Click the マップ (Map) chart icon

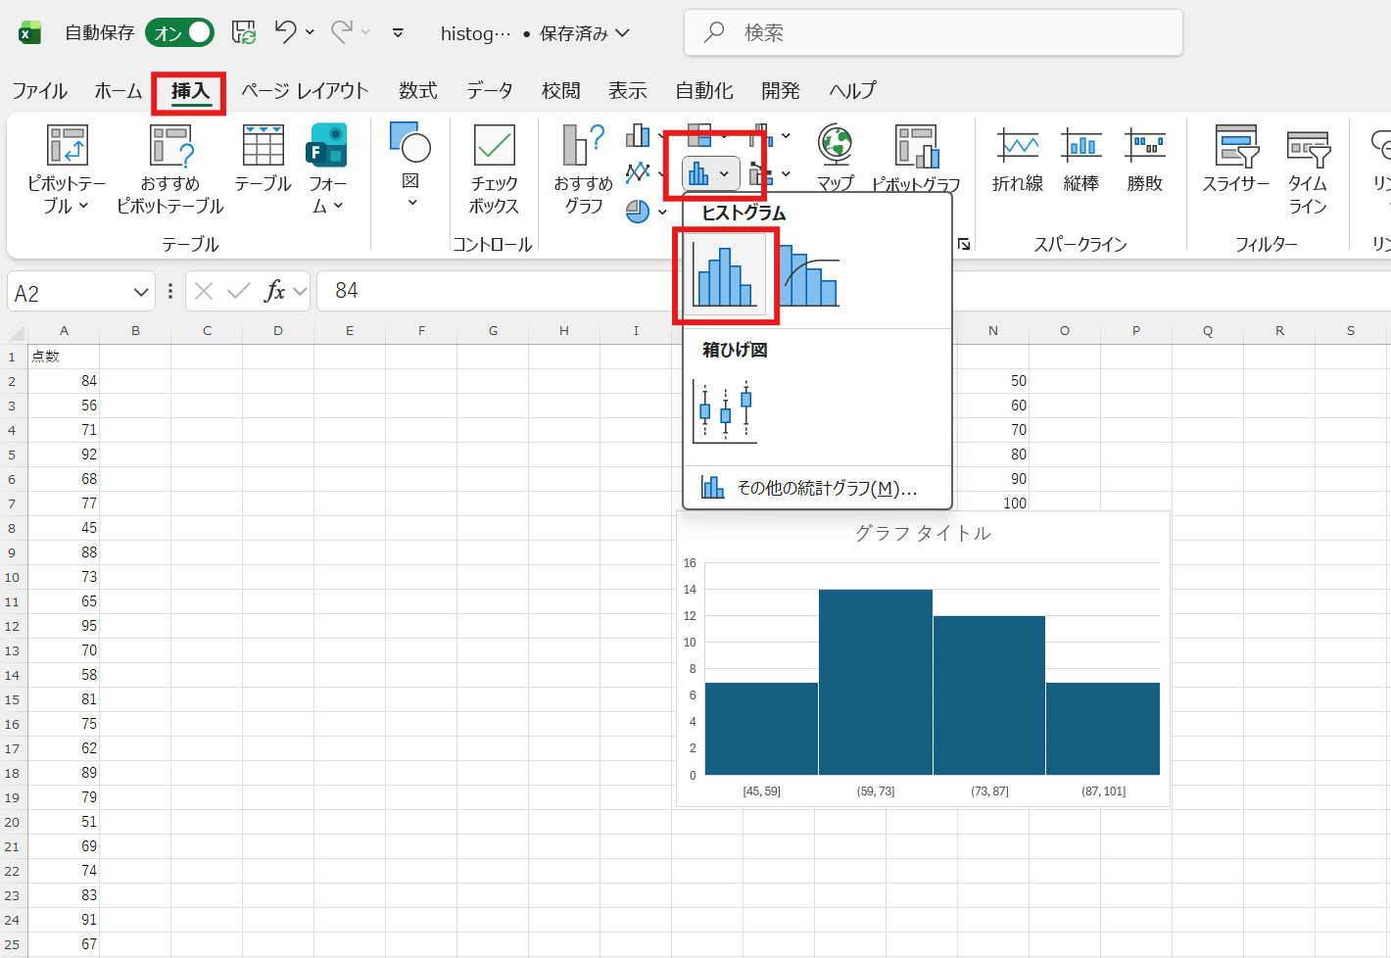tap(836, 157)
